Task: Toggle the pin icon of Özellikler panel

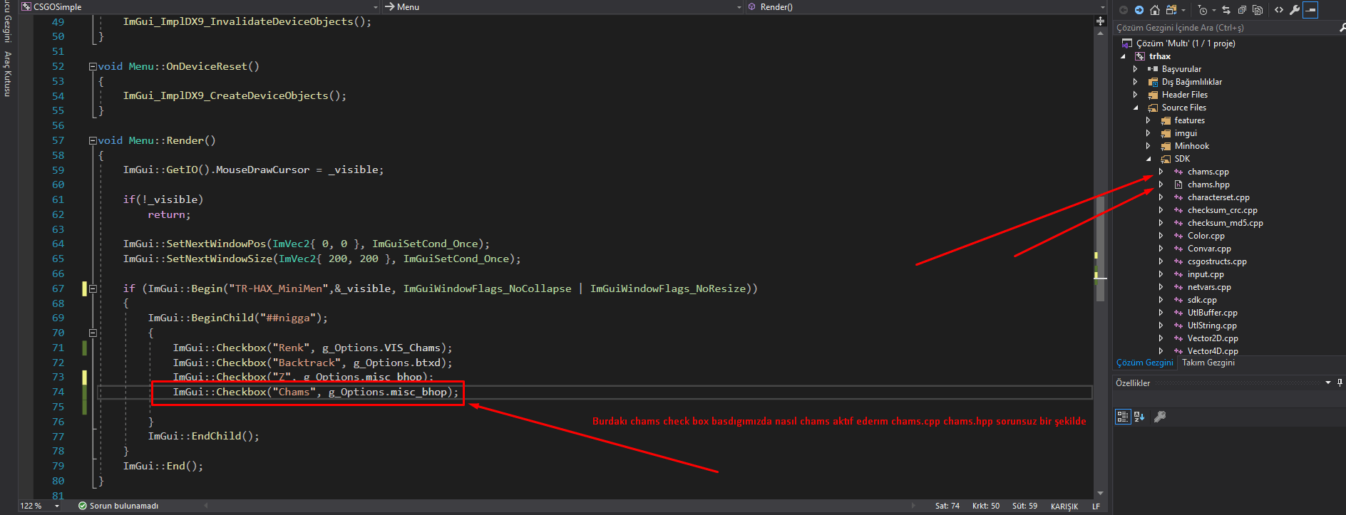Action: (x=1340, y=383)
